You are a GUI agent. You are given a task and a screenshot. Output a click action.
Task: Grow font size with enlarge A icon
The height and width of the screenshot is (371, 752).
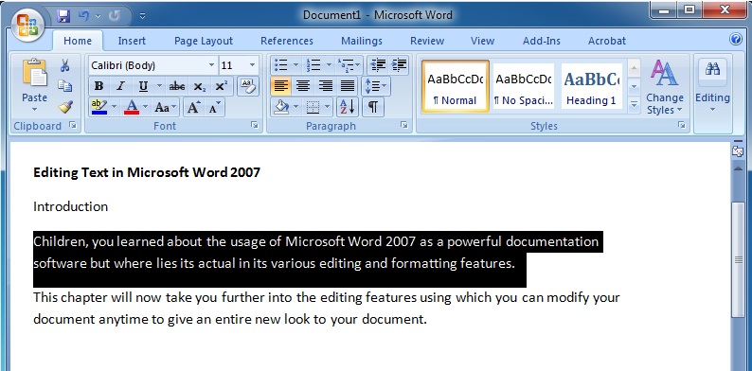click(x=193, y=107)
